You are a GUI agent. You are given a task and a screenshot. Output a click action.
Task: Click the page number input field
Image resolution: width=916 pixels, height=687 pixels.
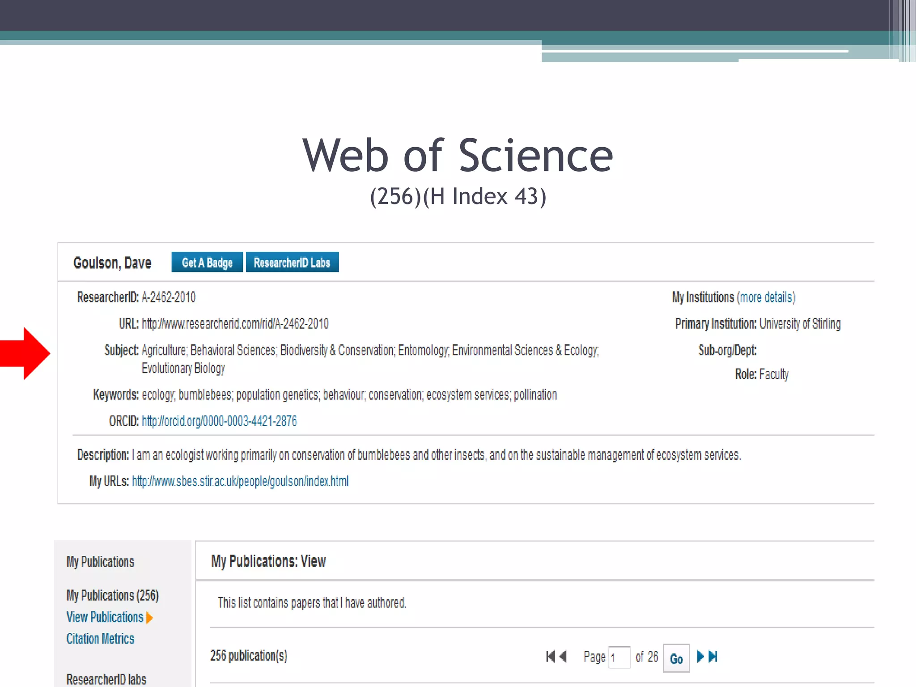point(619,657)
